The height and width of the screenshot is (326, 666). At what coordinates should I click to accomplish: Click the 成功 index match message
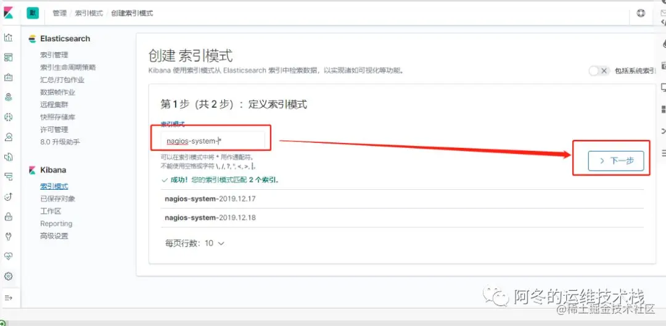click(220, 180)
